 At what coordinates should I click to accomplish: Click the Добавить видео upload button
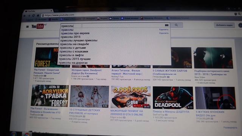click(x=224, y=25)
